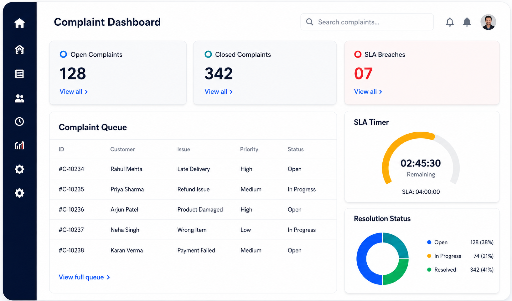Click the 342 closed complaints count
The width and height of the screenshot is (512, 301).
click(x=219, y=74)
